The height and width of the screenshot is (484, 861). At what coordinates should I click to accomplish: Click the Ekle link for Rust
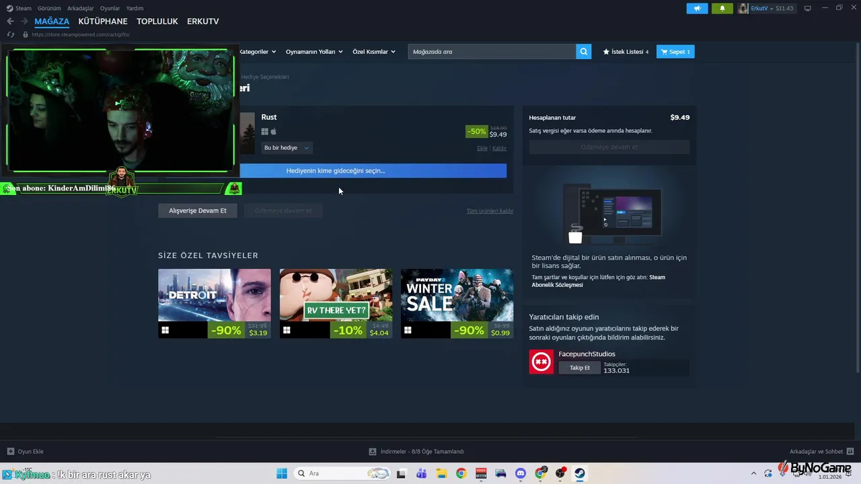(x=482, y=148)
